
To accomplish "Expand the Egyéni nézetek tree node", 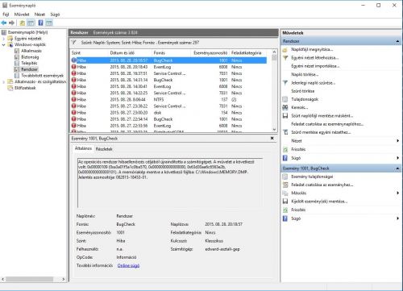I will tap(3, 39).
